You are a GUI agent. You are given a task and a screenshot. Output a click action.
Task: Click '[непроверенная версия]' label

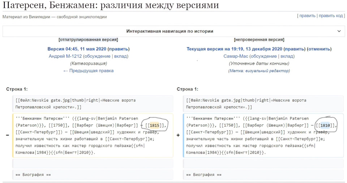(x=259, y=40)
